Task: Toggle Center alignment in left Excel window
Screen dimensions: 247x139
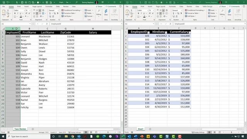Action: (37, 14)
